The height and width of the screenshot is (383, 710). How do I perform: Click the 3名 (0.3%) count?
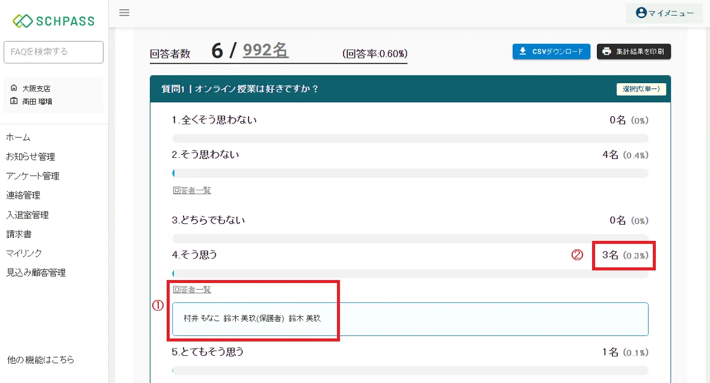625,255
